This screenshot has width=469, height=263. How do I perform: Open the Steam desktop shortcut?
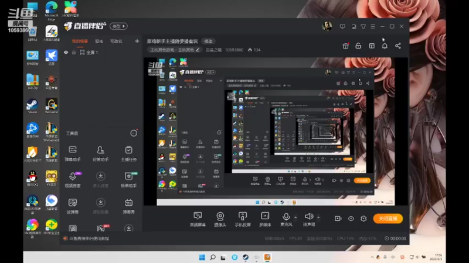coord(32,106)
